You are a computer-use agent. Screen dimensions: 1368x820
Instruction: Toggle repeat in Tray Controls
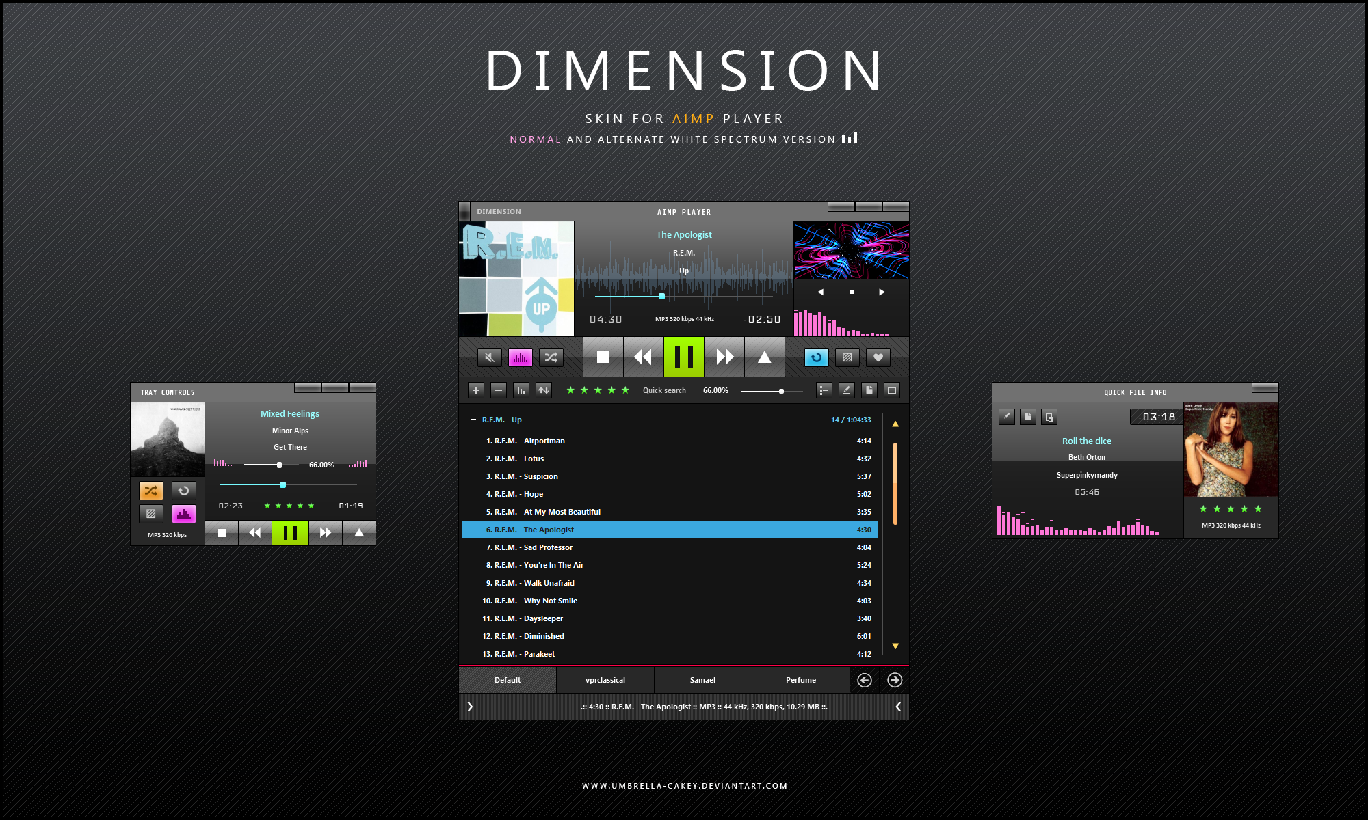pos(183,491)
